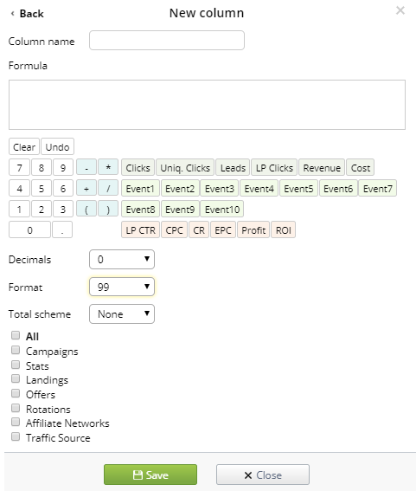The height and width of the screenshot is (491, 416).
Task: Add the Revenue metric to formula
Action: 322,167
